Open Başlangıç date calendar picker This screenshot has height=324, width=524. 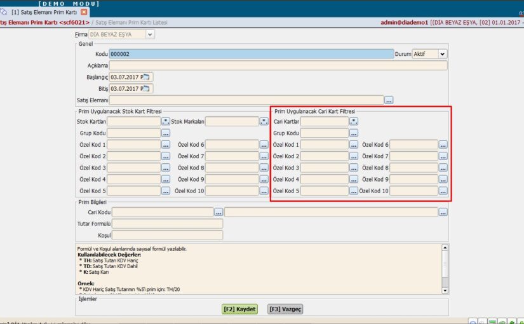[x=147, y=77]
